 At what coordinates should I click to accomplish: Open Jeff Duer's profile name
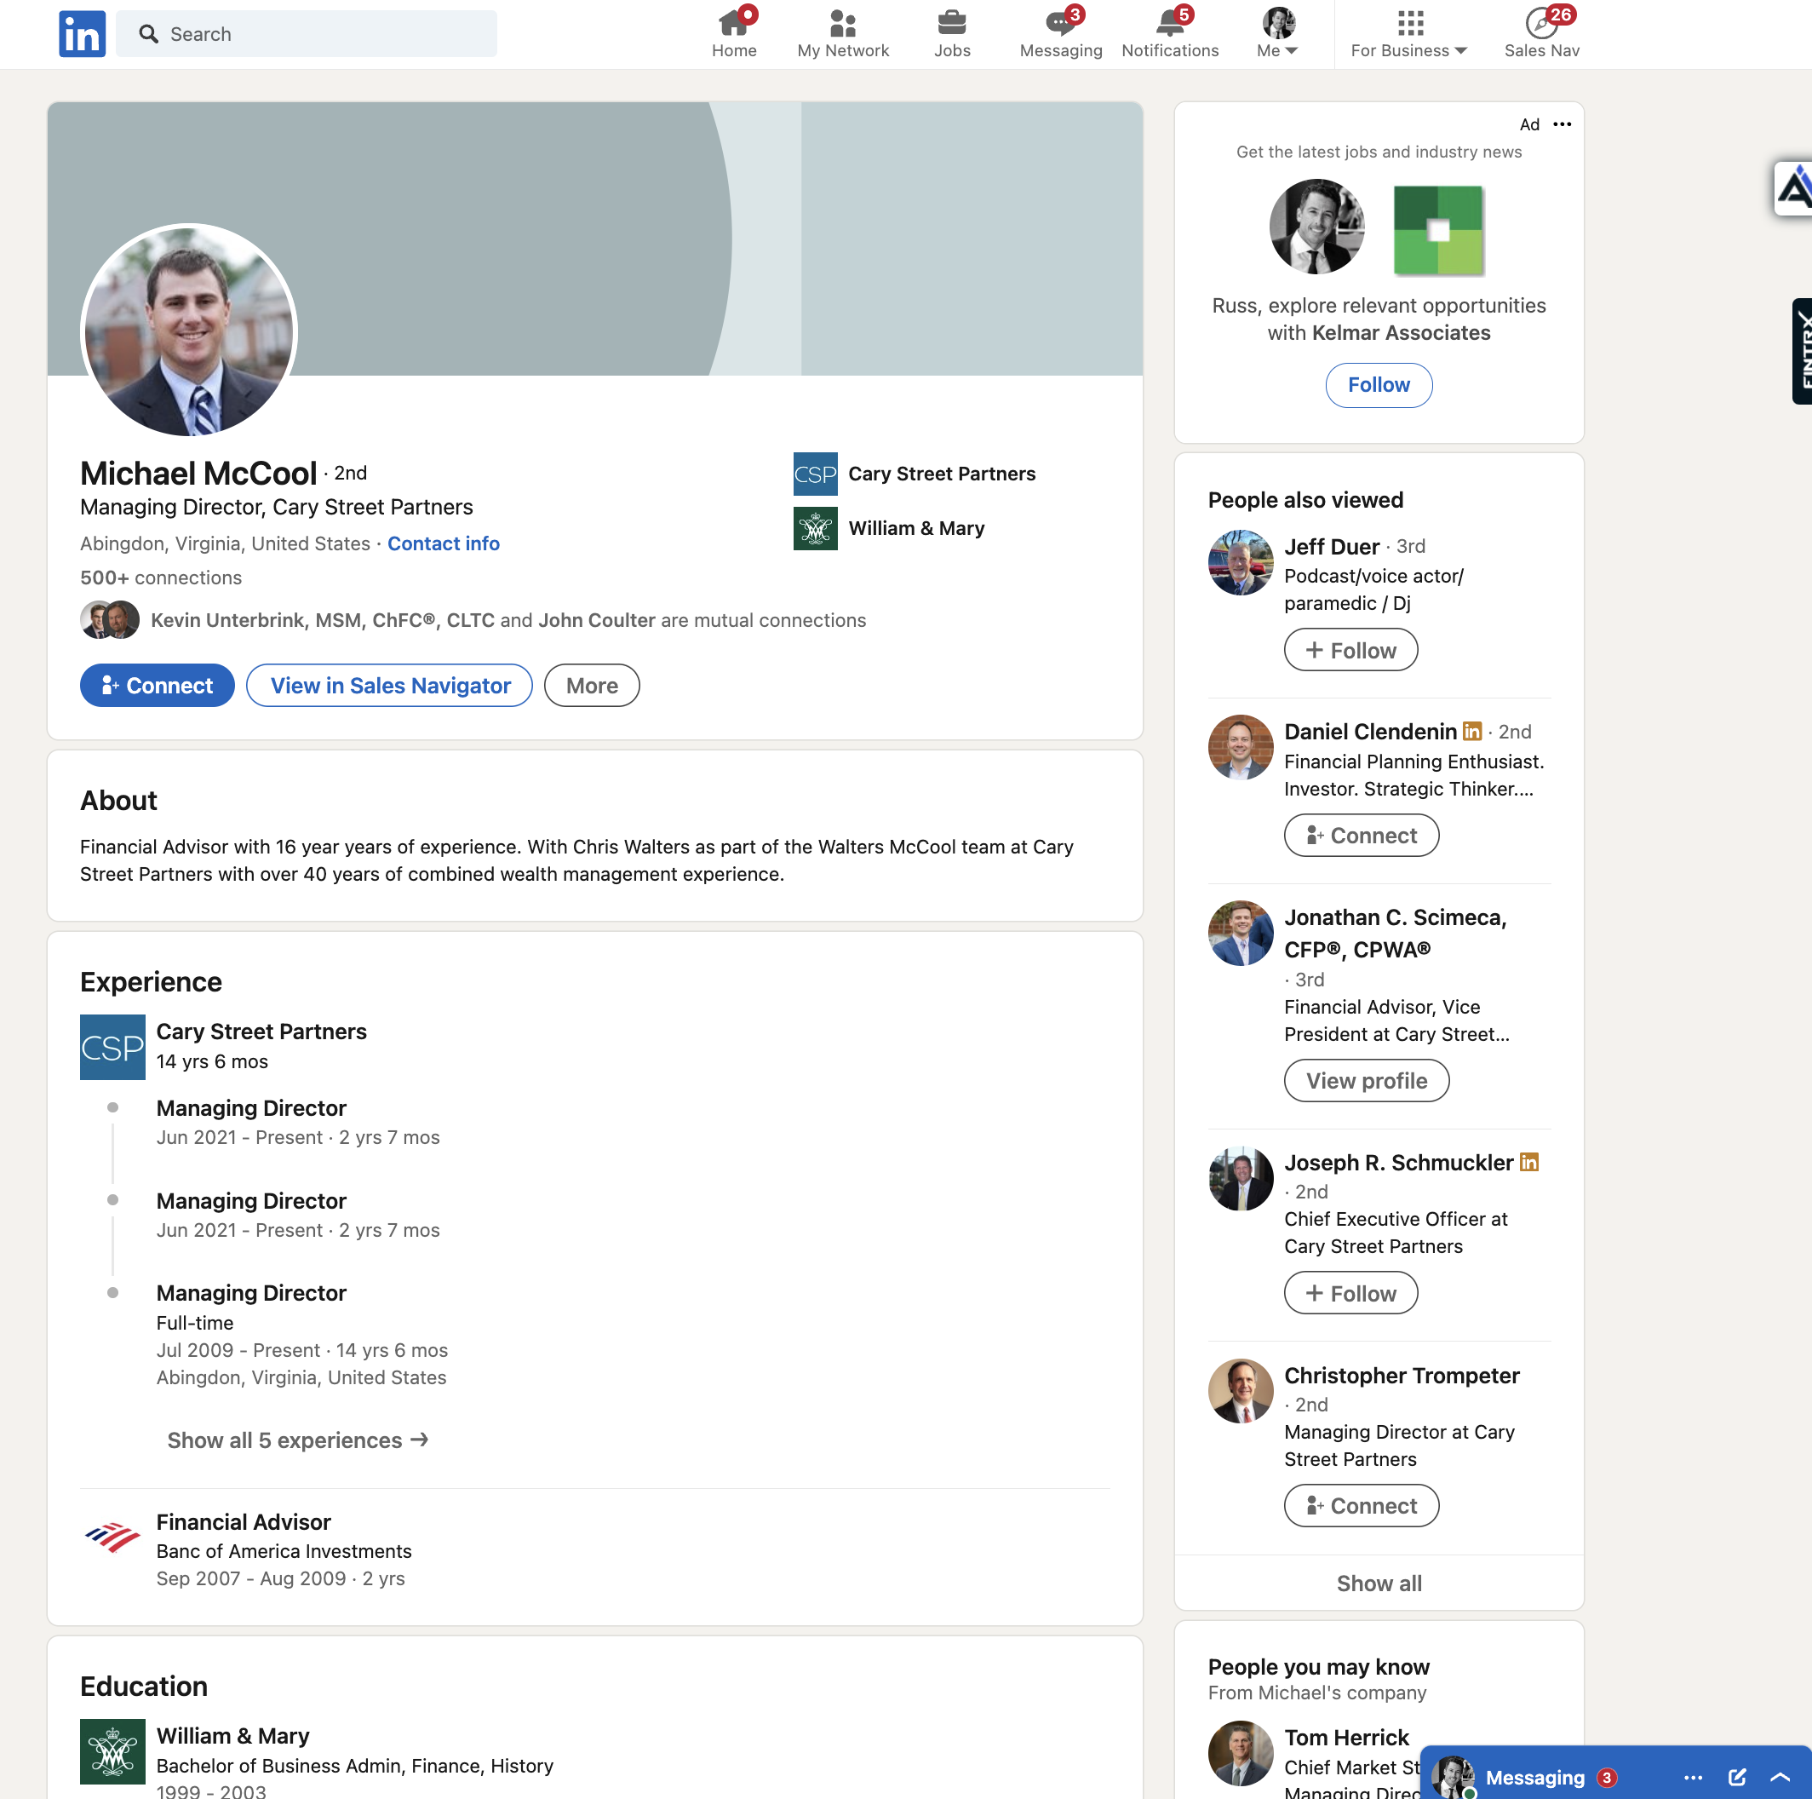tap(1332, 546)
